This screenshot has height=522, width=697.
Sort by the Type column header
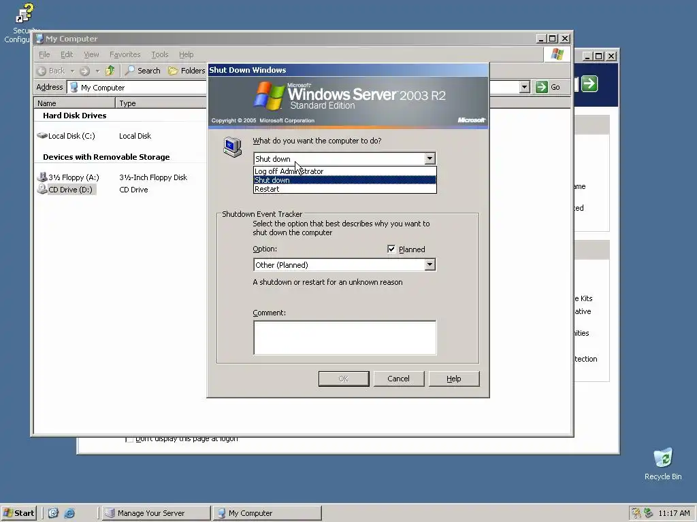click(161, 103)
